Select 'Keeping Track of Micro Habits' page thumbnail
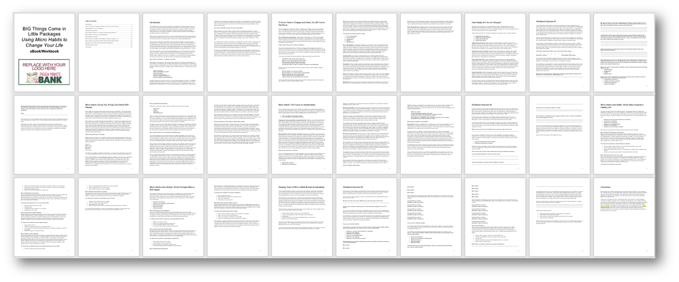The width and height of the screenshot is (679, 282). 302,217
